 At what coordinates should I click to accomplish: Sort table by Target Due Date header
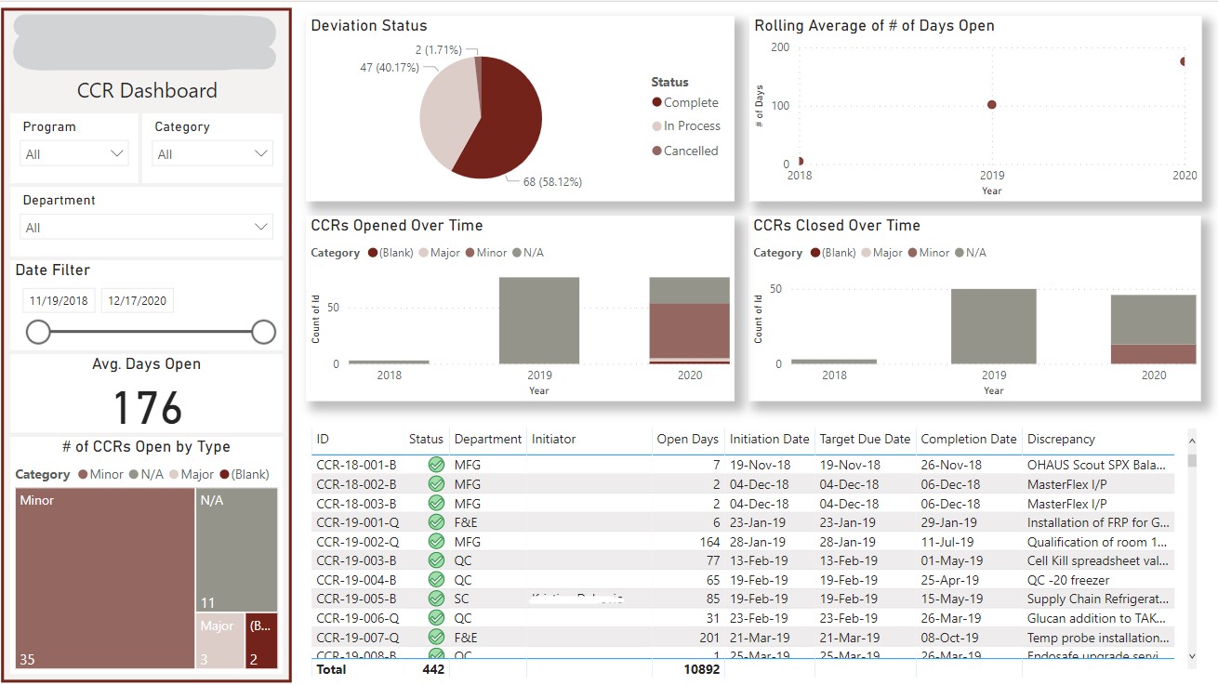click(865, 439)
